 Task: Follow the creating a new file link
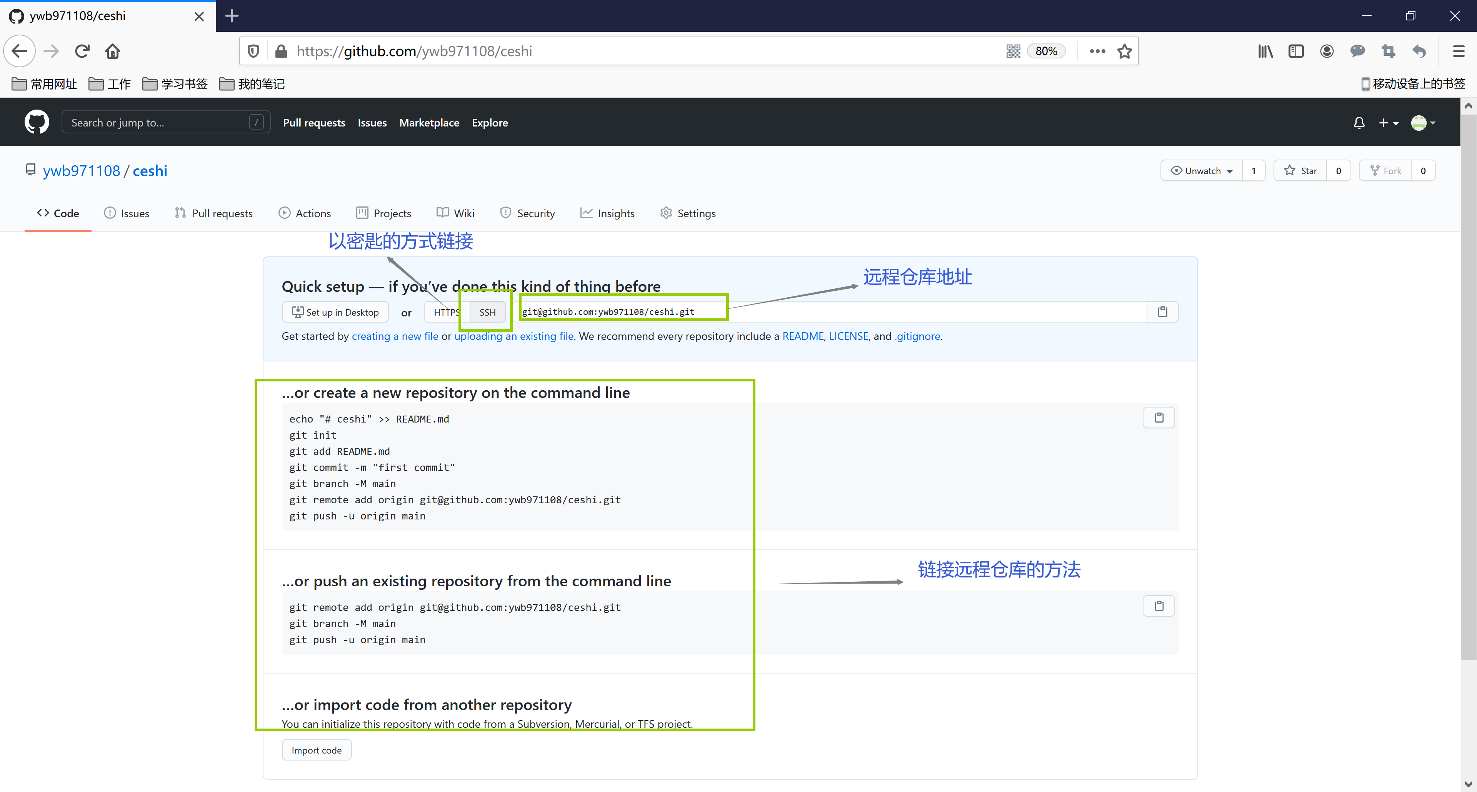(395, 336)
